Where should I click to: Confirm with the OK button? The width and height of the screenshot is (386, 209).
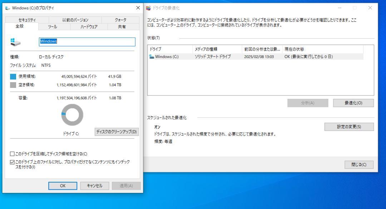(x=63, y=186)
